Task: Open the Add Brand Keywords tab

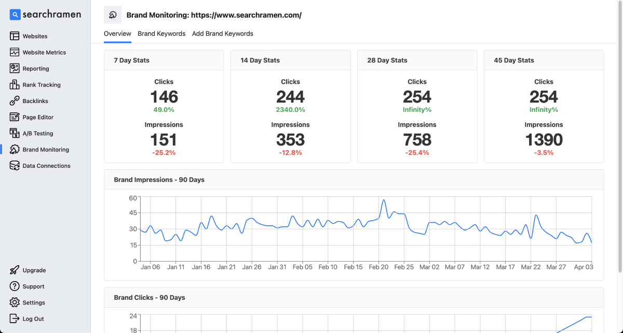Action: [x=223, y=34]
